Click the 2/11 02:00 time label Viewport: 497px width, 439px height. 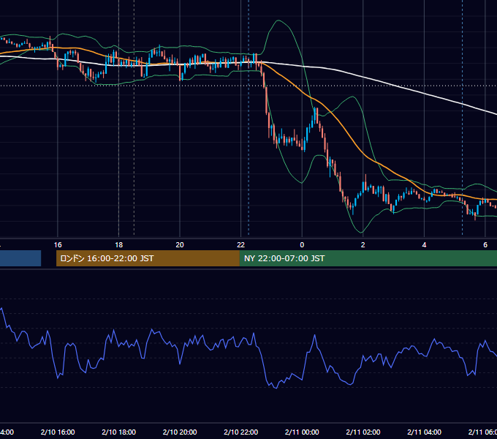pos(363,432)
